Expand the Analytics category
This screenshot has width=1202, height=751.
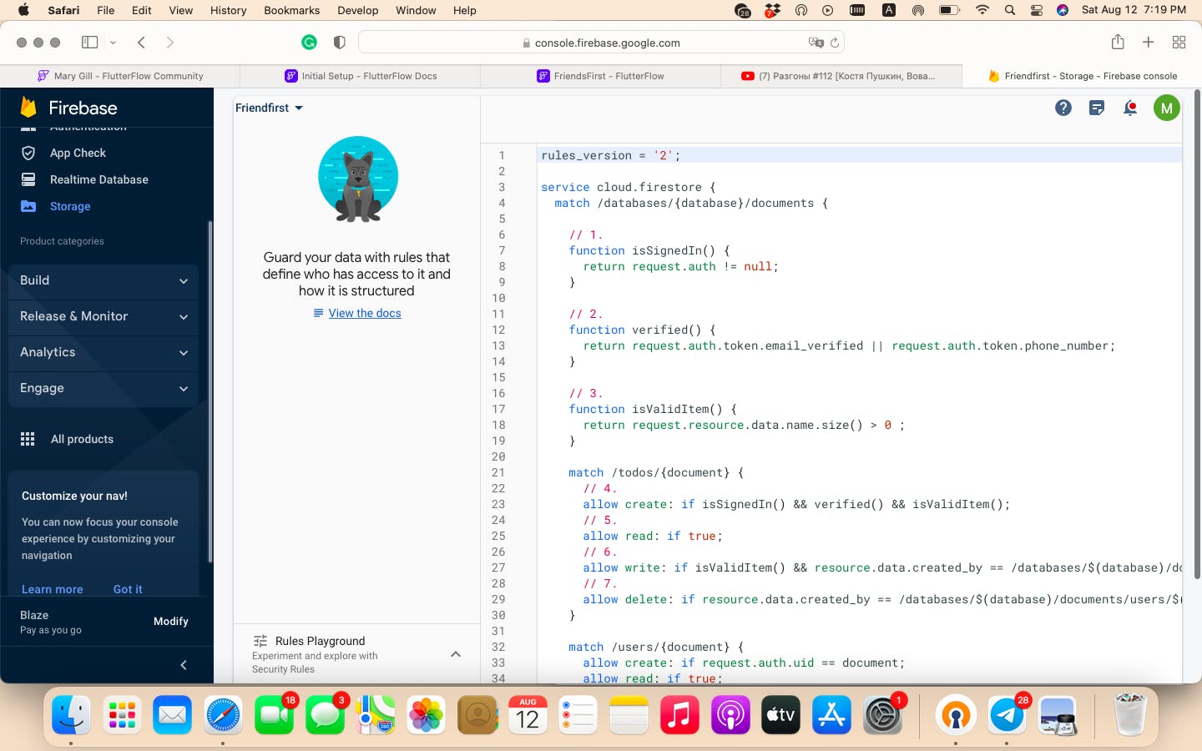tap(104, 352)
